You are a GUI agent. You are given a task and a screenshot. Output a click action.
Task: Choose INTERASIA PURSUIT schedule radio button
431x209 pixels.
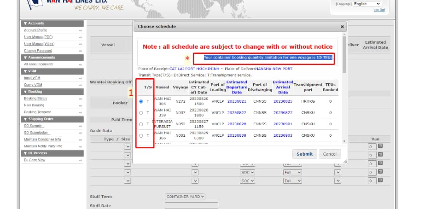point(141,124)
